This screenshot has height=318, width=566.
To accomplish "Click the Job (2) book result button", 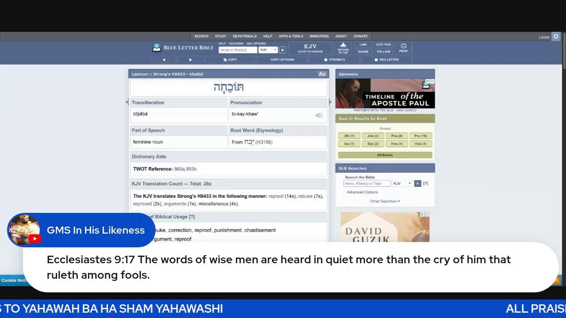I will pos(373,136).
